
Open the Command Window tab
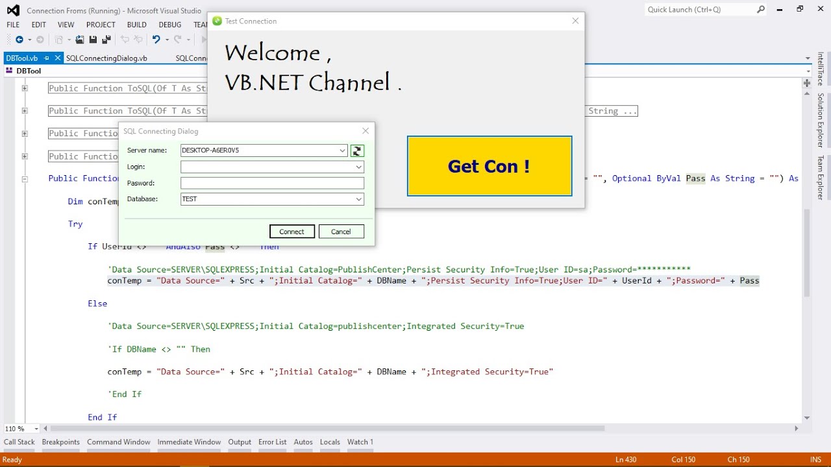119,442
